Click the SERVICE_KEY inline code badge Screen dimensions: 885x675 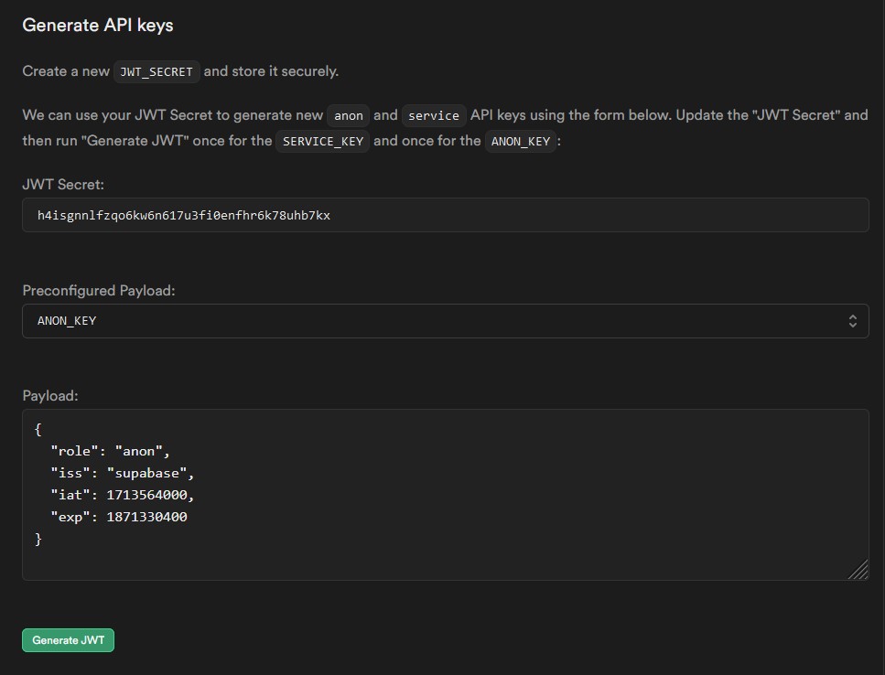[322, 141]
